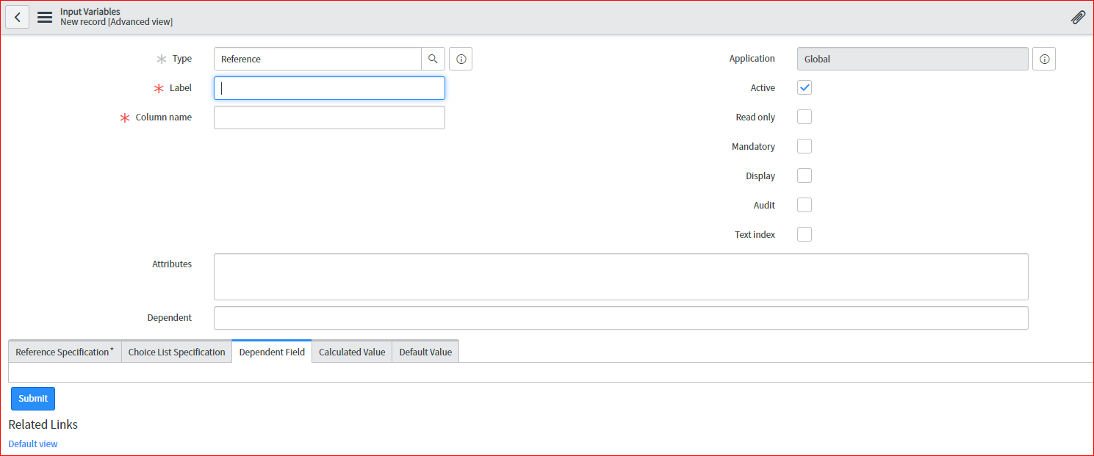The width and height of the screenshot is (1094, 456).
Task: Click the New record [Advanced view] text
Action: pos(116,22)
